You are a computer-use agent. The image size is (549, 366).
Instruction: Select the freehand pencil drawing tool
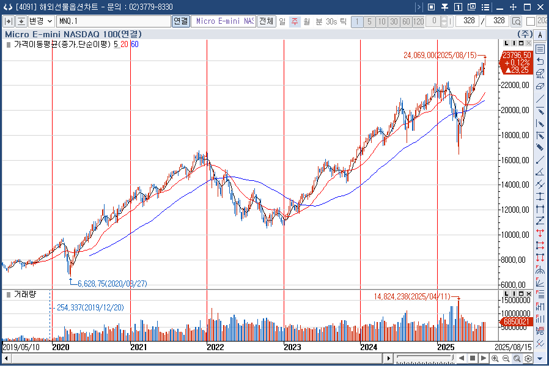coord(540,148)
